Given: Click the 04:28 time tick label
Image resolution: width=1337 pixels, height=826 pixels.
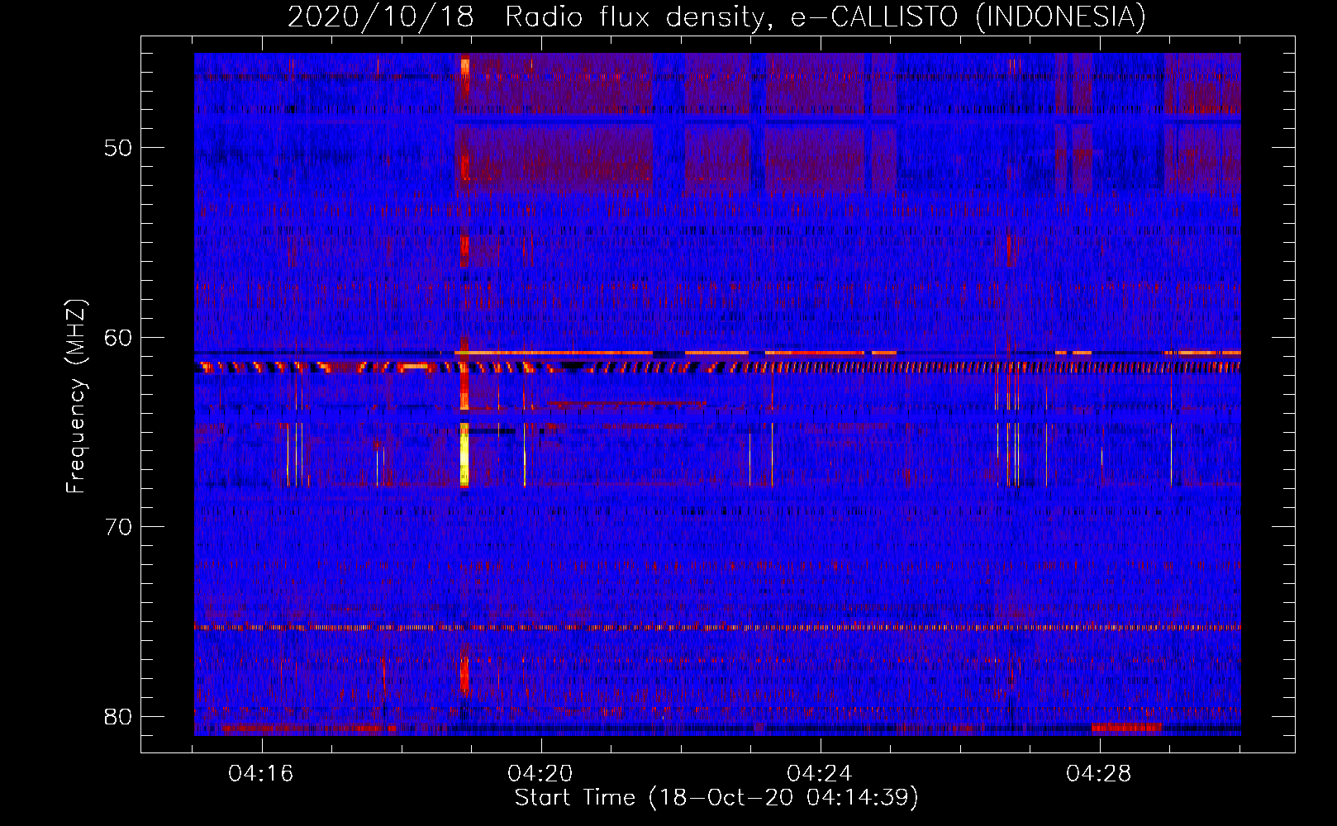Looking at the screenshot, I should pyautogui.click(x=1099, y=774).
